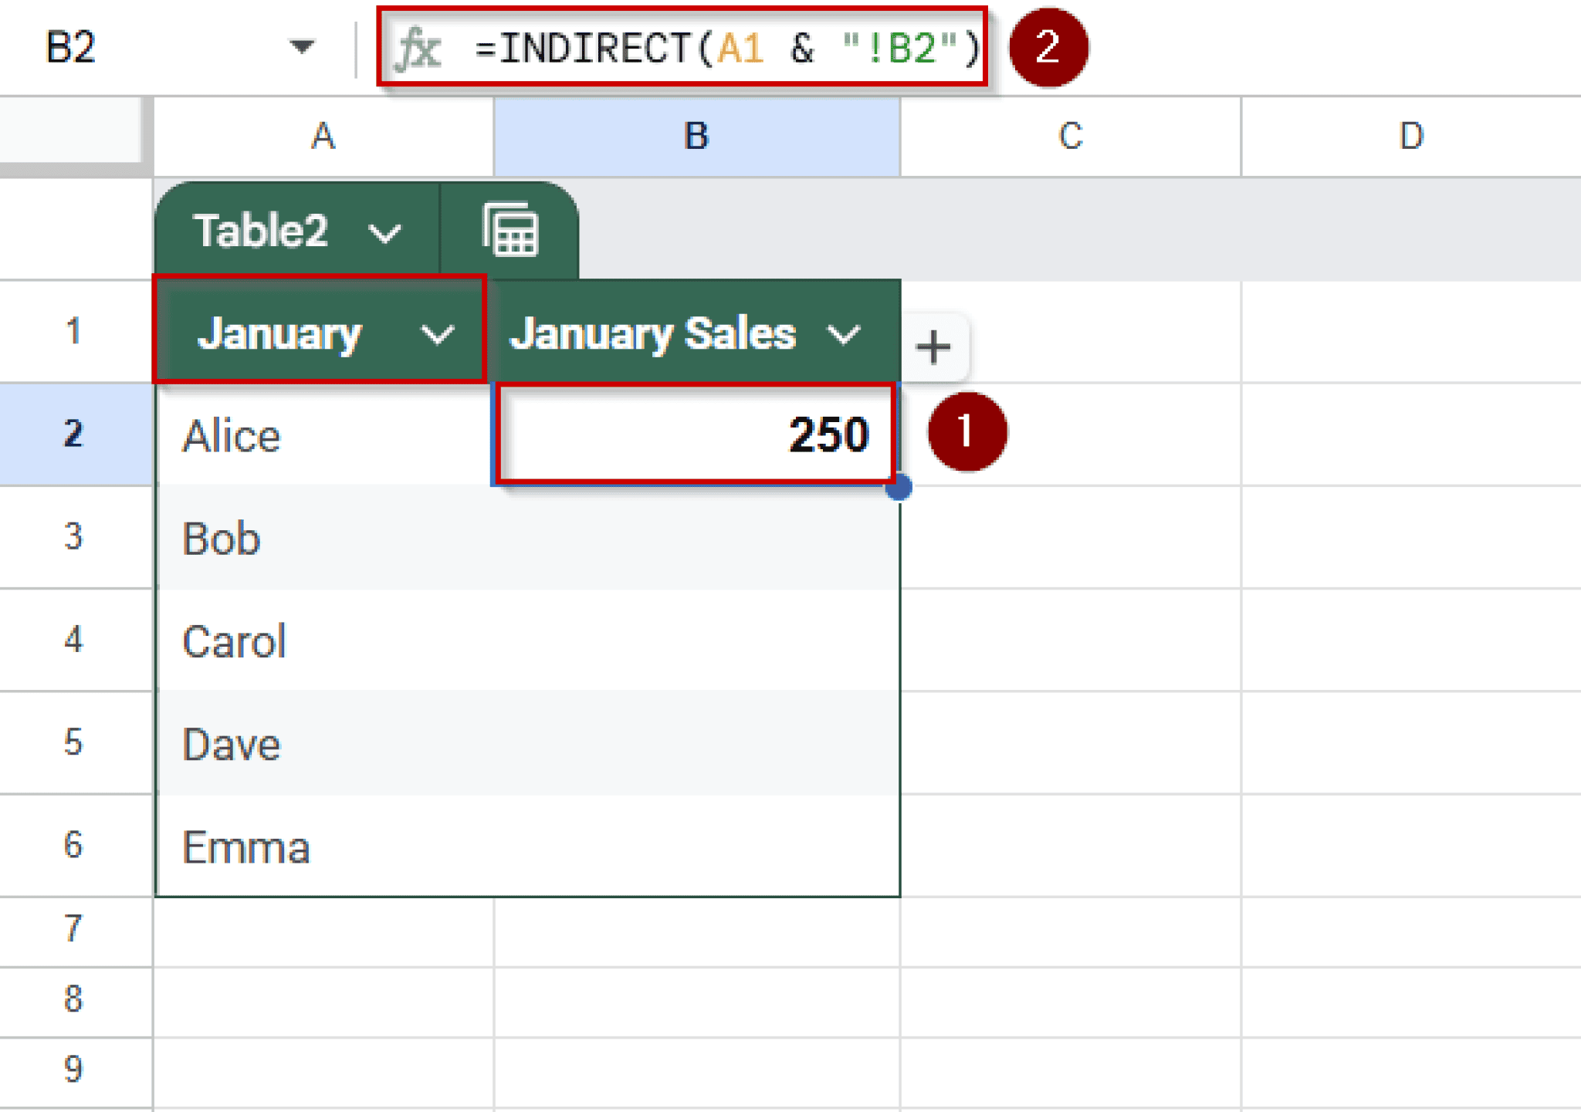This screenshot has width=1581, height=1112.
Task: Expand the Table2 name dropdown
Action: [x=384, y=232]
